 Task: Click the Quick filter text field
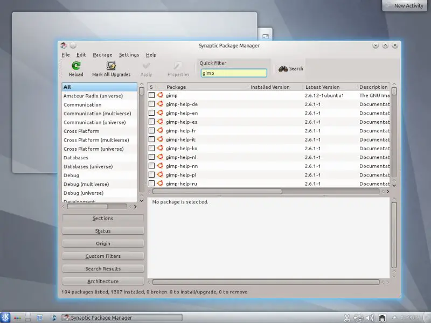234,73
